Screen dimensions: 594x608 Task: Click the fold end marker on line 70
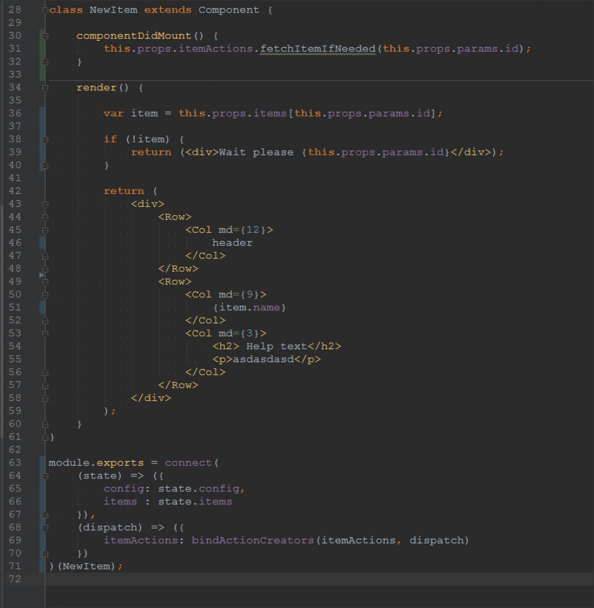click(45, 554)
